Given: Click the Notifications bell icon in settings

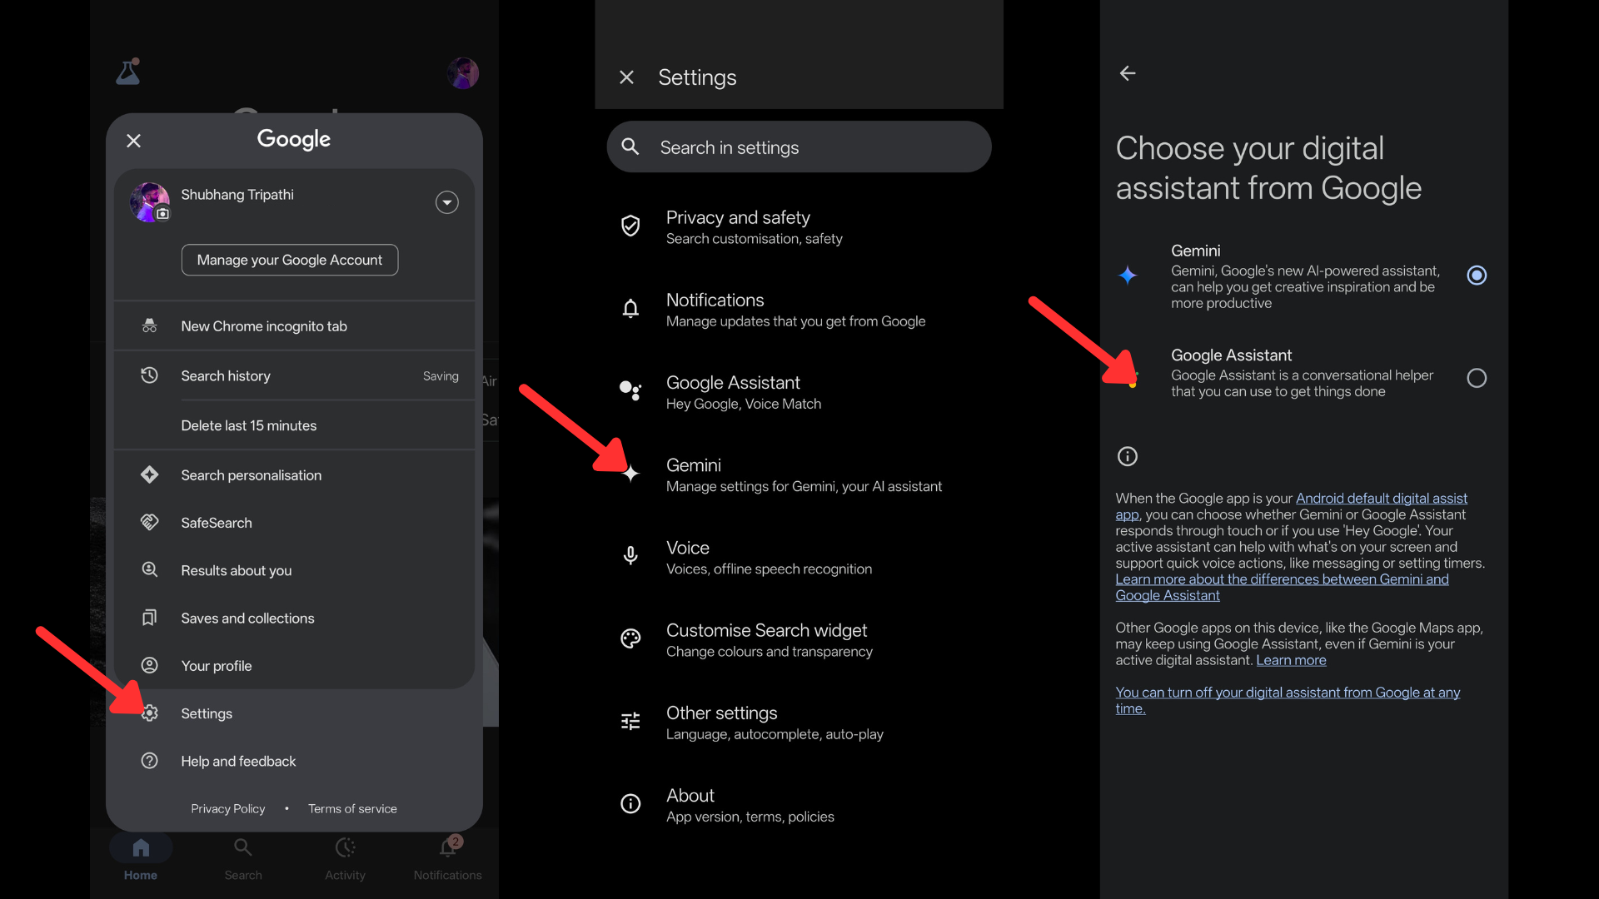Looking at the screenshot, I should (630, 309).
